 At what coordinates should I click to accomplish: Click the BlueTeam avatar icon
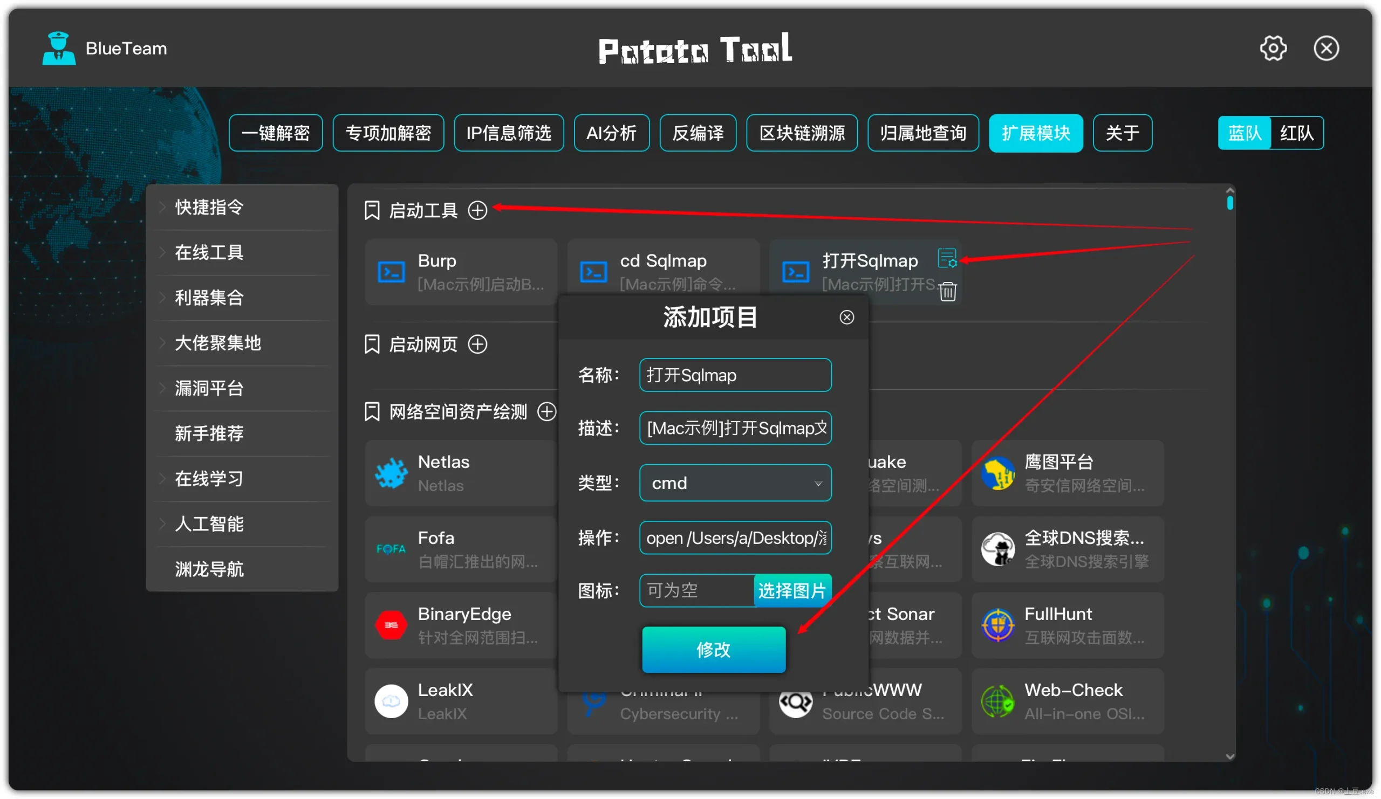(x=59, y=48)
